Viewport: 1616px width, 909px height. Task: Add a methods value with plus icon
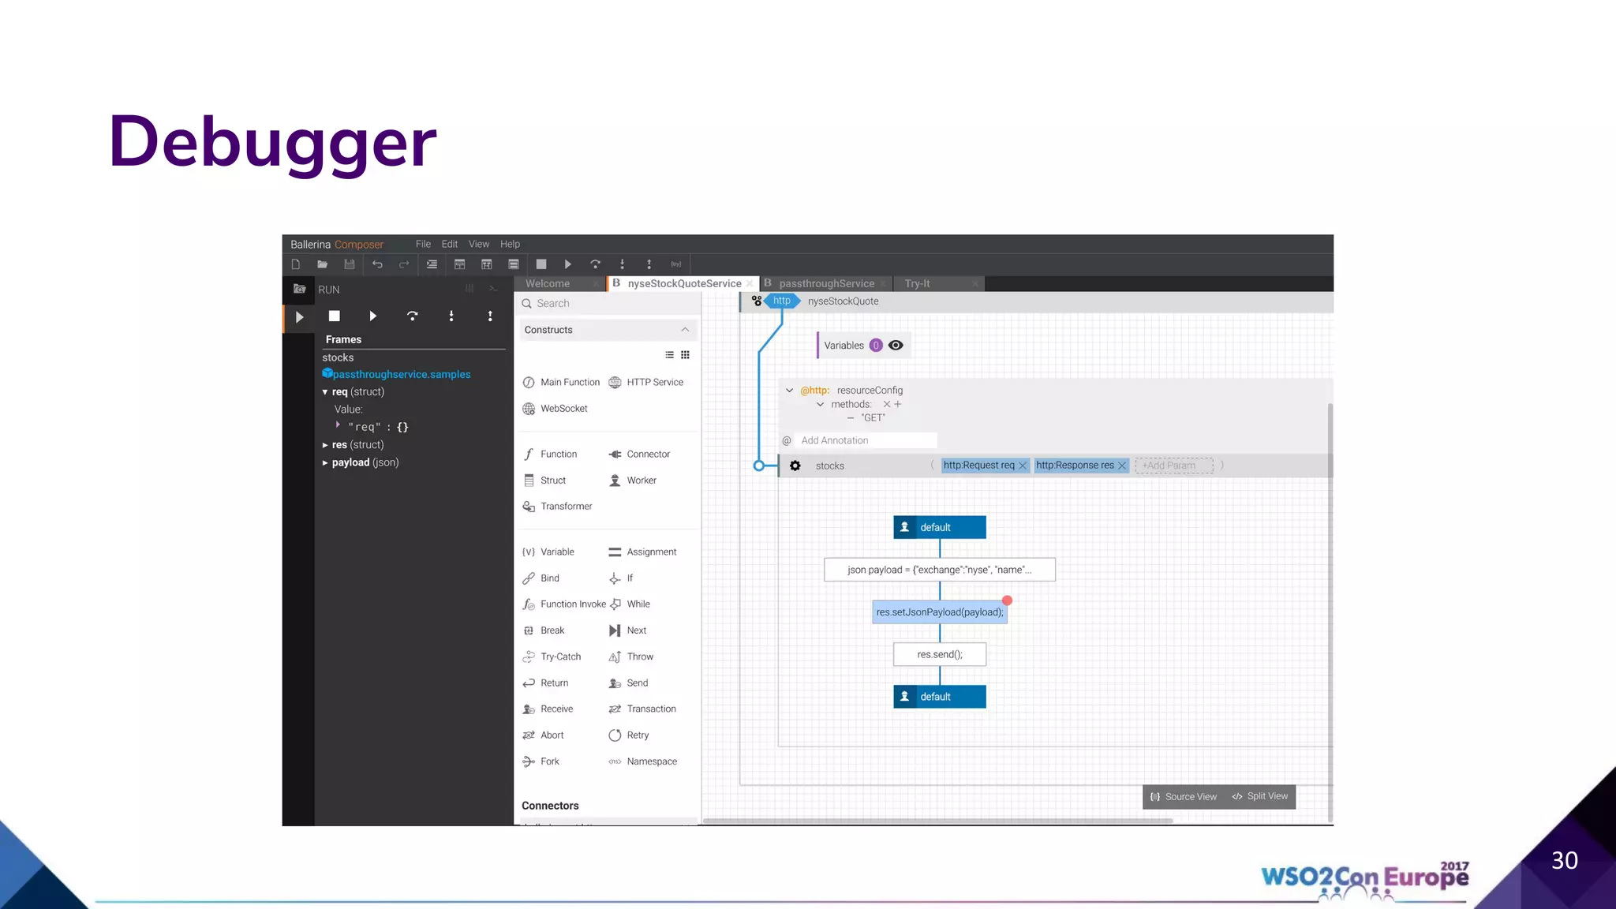898,404
